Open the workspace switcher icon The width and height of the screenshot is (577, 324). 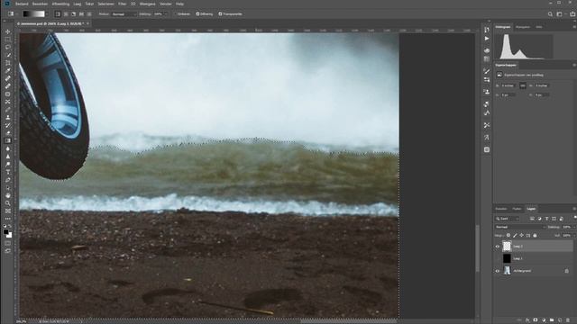(559, 14)
